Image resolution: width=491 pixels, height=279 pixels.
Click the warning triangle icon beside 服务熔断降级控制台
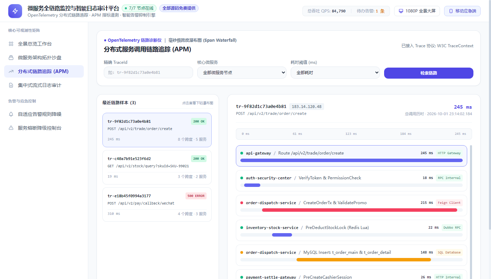11,128
